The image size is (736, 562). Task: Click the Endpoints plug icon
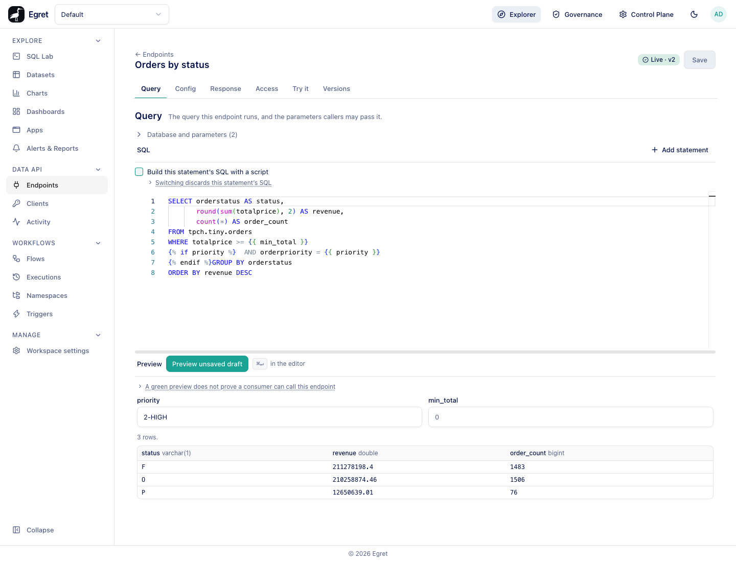16,185
